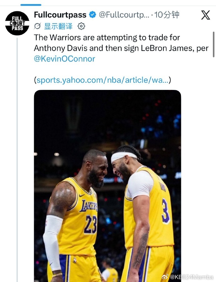
Task: Open the sports.yahoo.com article link
Action: click(x=102, y=80)
